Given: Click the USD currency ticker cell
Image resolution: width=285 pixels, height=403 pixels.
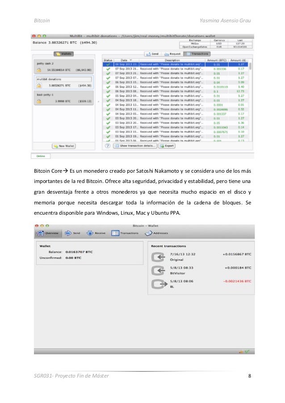Looking at the screenshot, I should point(219,43).
